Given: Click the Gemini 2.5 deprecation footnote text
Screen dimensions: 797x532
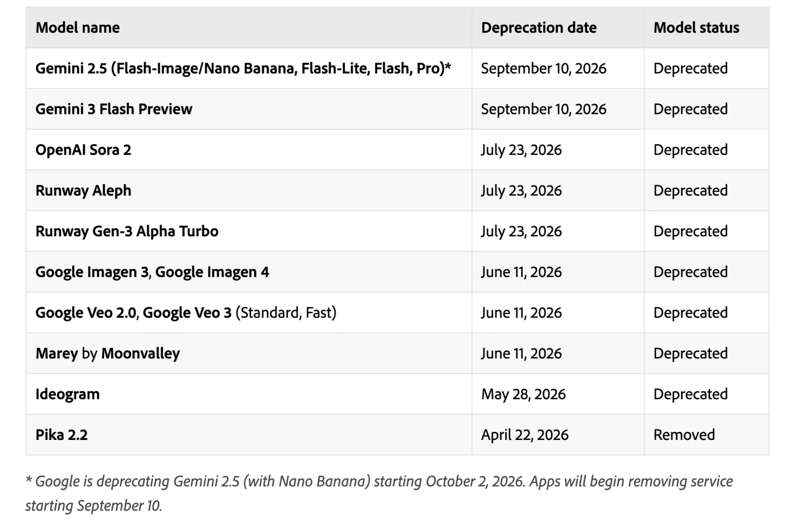Looking at the screenshot, I should 379,493.
